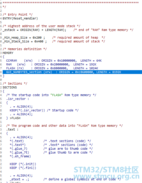Click the ENTRY(Reset_Handler) line
This screenshot has height=183, width=142.
point(20,19)
